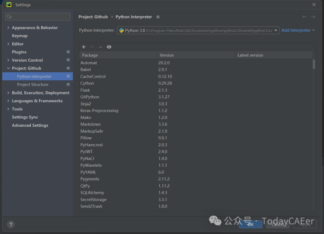Click the Add Interpreter link

296,30
